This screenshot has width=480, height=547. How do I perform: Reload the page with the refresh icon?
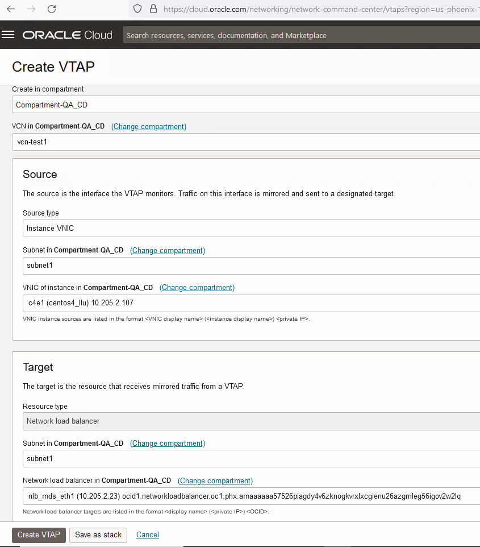52,9
